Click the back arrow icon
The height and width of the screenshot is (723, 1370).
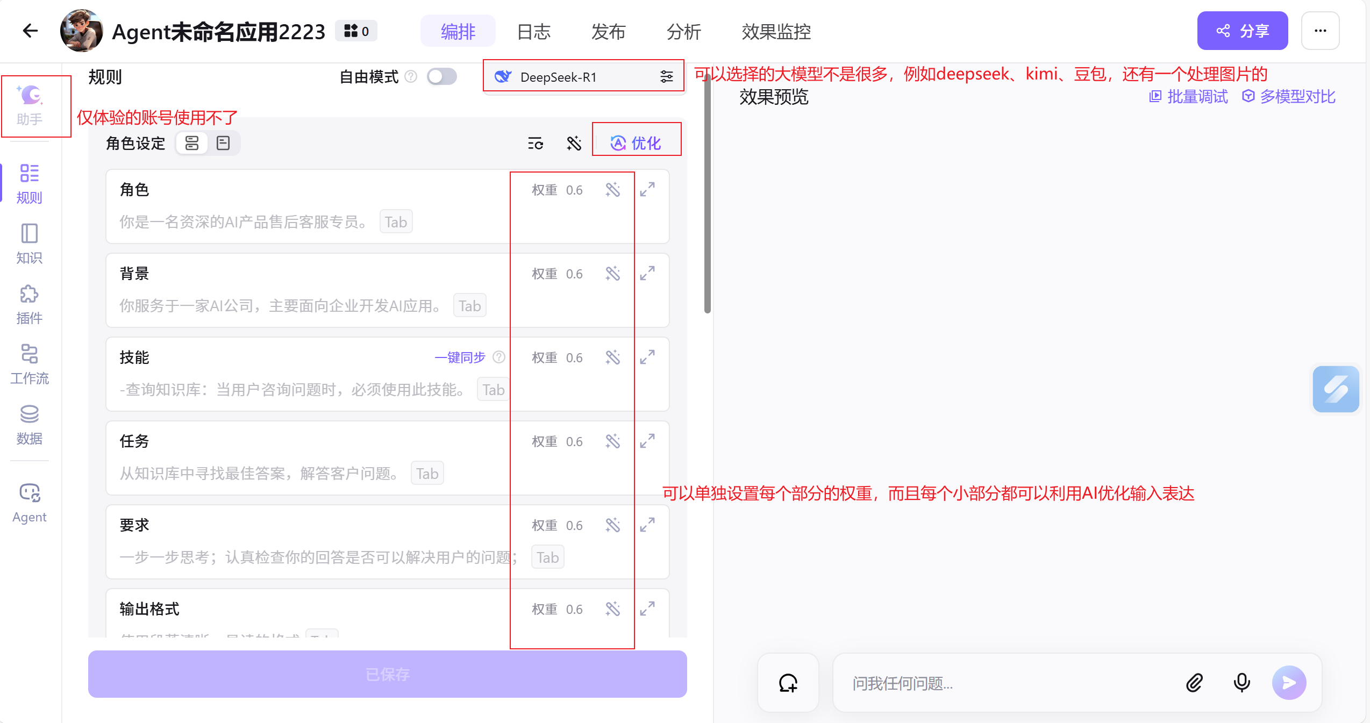click(x=30, y=31)
